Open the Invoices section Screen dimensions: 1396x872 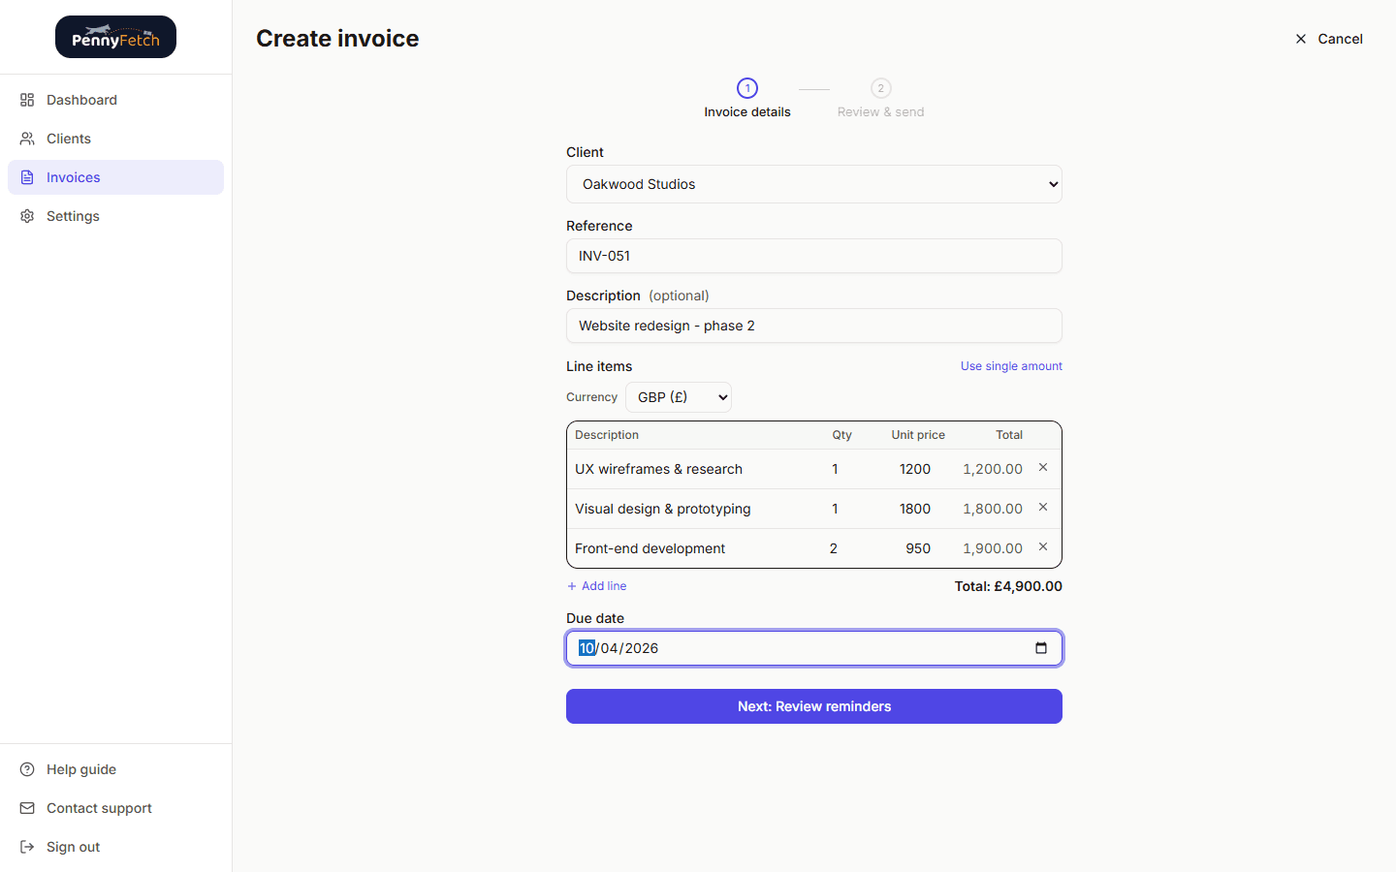[73, 177]
